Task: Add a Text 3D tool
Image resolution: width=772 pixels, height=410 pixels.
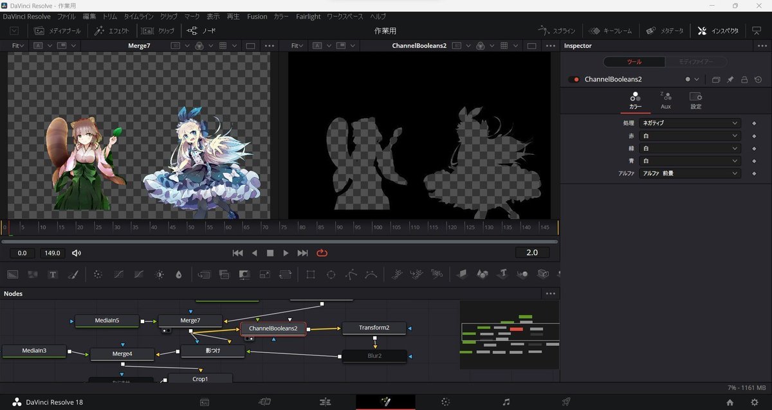Action: [502, 274]
